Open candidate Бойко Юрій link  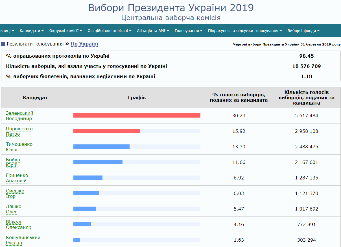(x=13, y=162)
